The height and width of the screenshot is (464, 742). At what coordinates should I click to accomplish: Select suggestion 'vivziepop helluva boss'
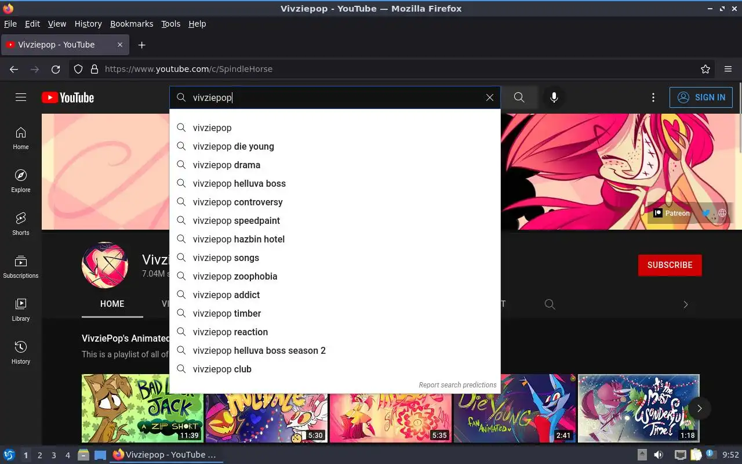(x=335, y=183)
